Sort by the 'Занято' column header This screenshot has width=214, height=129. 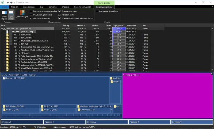[x=80, y=25]
